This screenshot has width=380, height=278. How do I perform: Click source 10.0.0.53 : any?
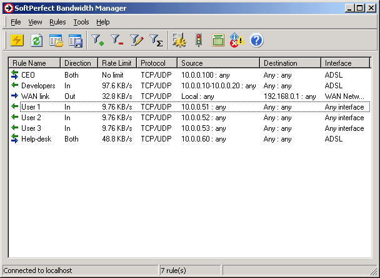[x=204, y=128]
